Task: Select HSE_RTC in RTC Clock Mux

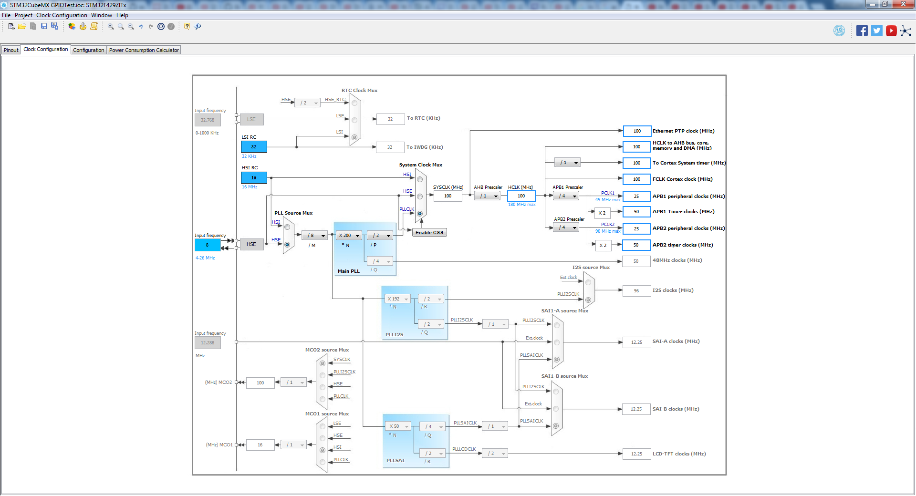Action: [354, 103]
